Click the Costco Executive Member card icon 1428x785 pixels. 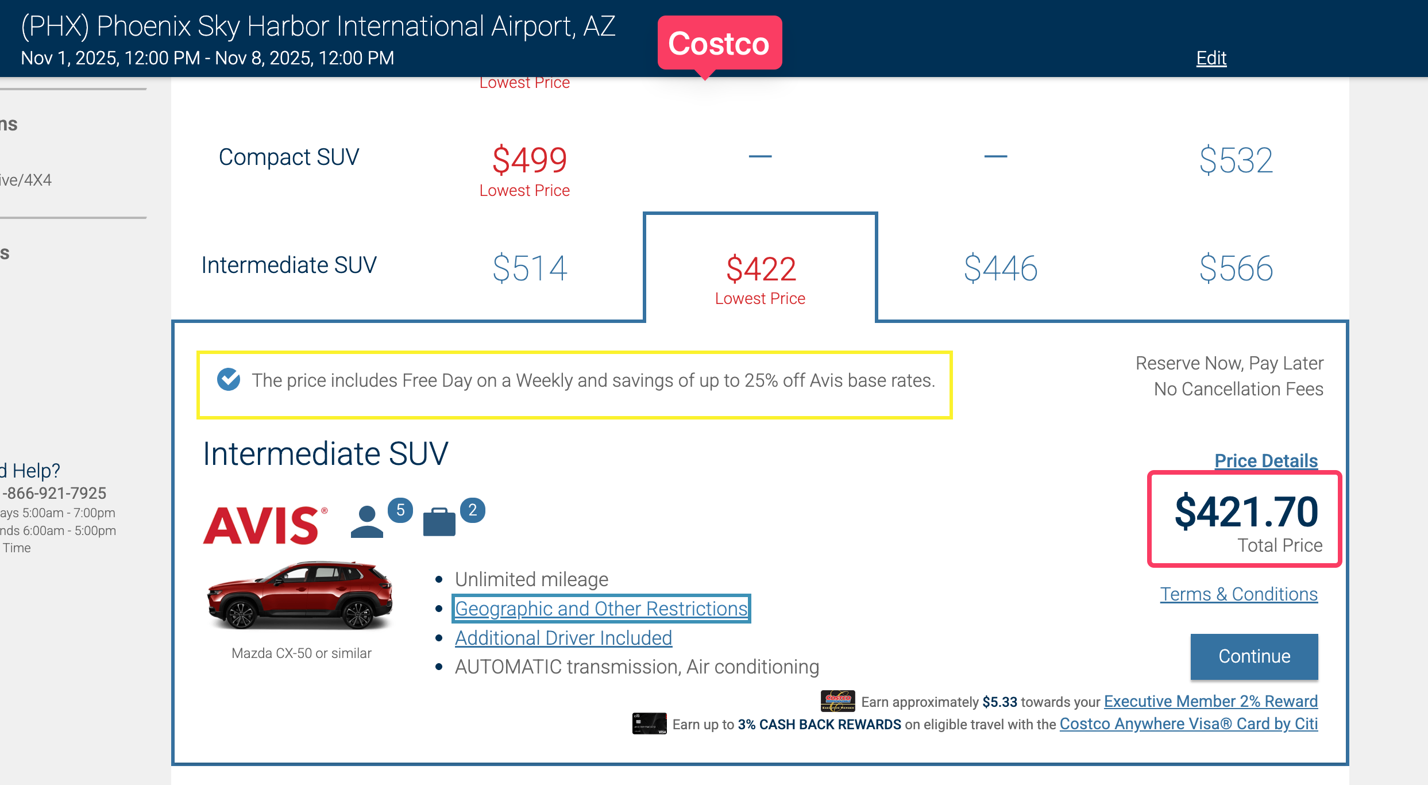tap(837, 701)
